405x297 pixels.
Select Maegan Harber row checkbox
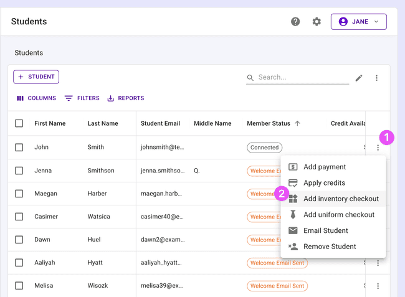tap(19, 194)
